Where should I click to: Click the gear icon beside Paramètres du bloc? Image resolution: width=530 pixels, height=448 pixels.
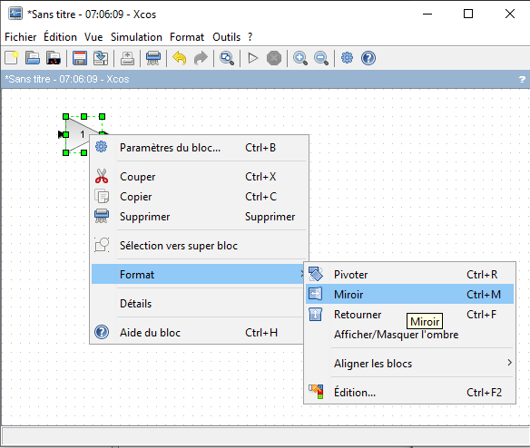pos(101,147)
